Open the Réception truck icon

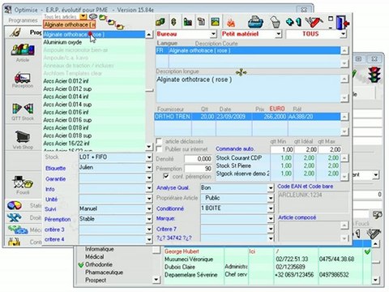[22, 78]
